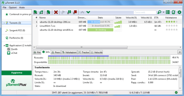
Task: Open the search provider dropdown arrow
Action: tap(163, 12)
